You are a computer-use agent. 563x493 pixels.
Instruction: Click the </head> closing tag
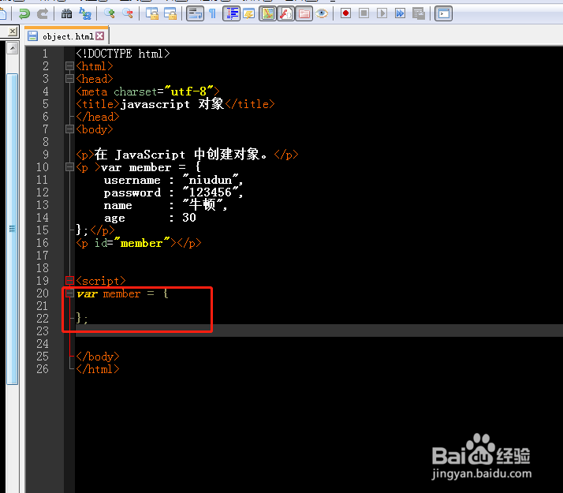pos(97,117)
